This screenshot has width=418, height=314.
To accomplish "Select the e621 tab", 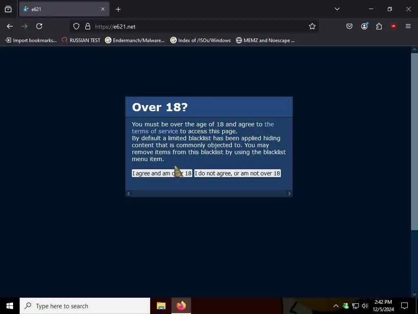I will [x=64, y=9].
